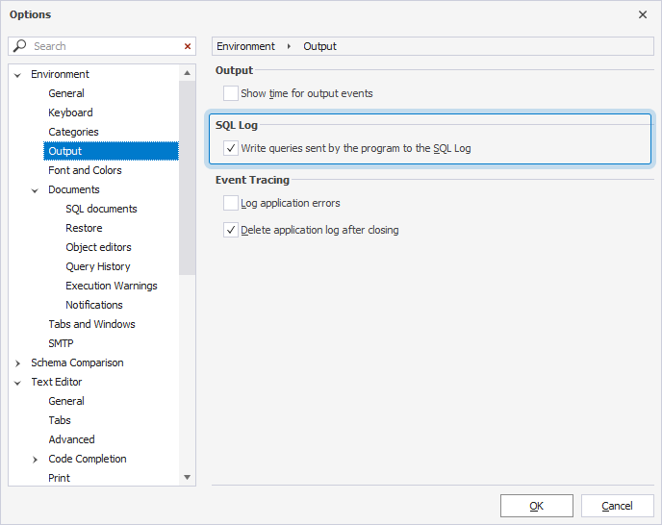This screenshot has width=662, height=525.
Task: Collapse the Text Editor node
Action: tap(18, 382)
